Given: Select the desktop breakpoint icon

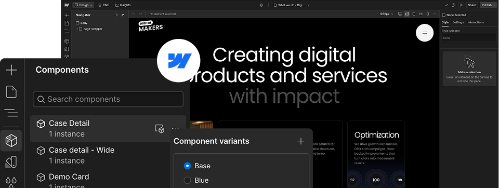Looking at the screenshot, I should (400, 14).
